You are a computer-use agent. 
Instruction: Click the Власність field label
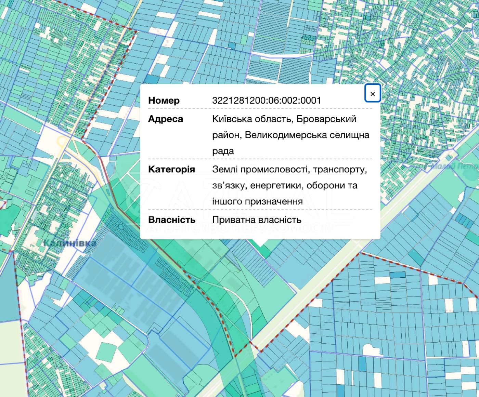(172, 220)
